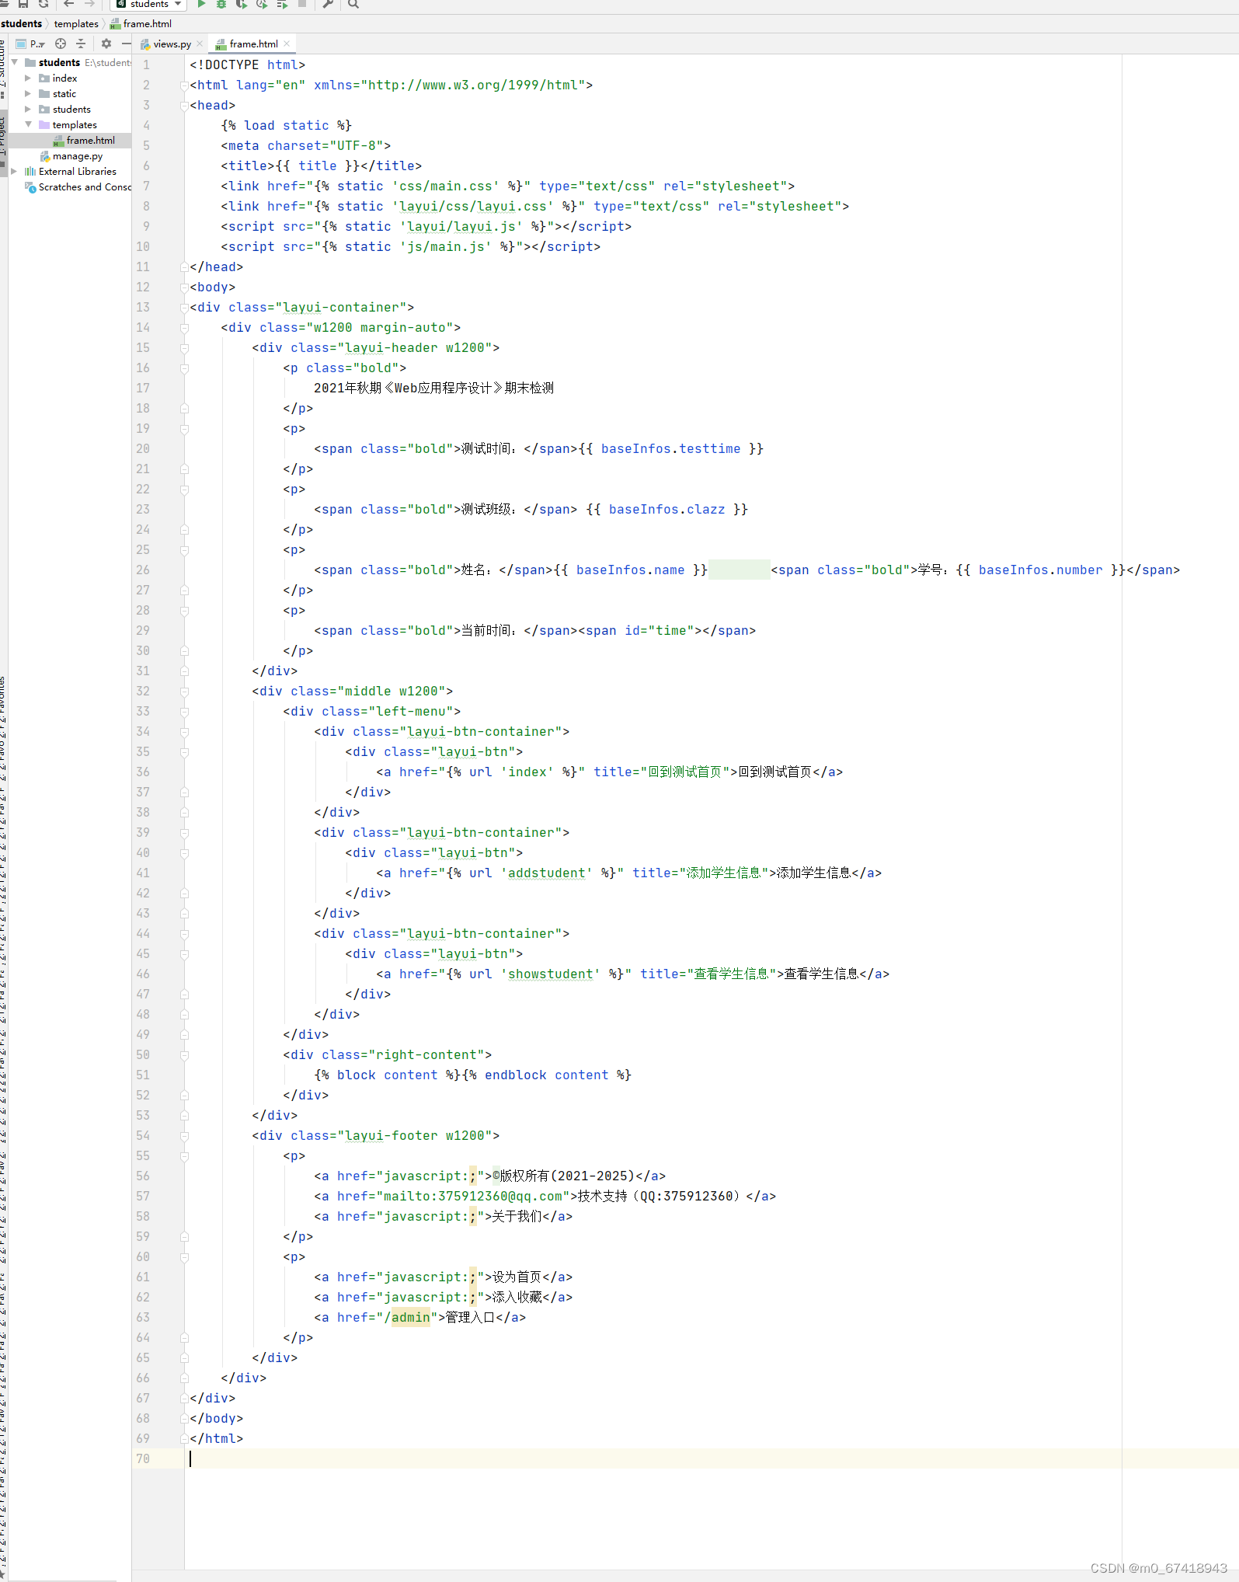Collapse the students root project node

[x=15, y=62]
